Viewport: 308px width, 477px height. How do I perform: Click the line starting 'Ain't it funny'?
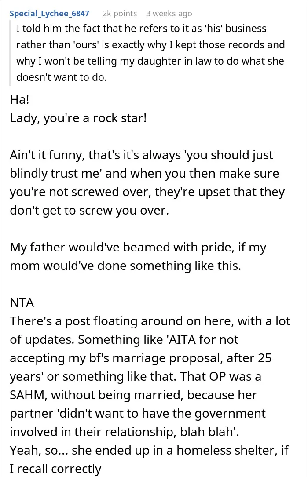(x=141, y=155)
